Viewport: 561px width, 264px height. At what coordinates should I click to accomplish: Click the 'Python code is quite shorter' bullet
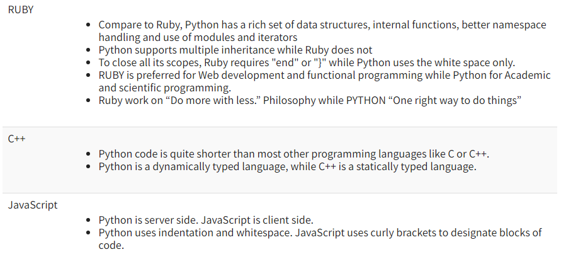coord(293,154)
